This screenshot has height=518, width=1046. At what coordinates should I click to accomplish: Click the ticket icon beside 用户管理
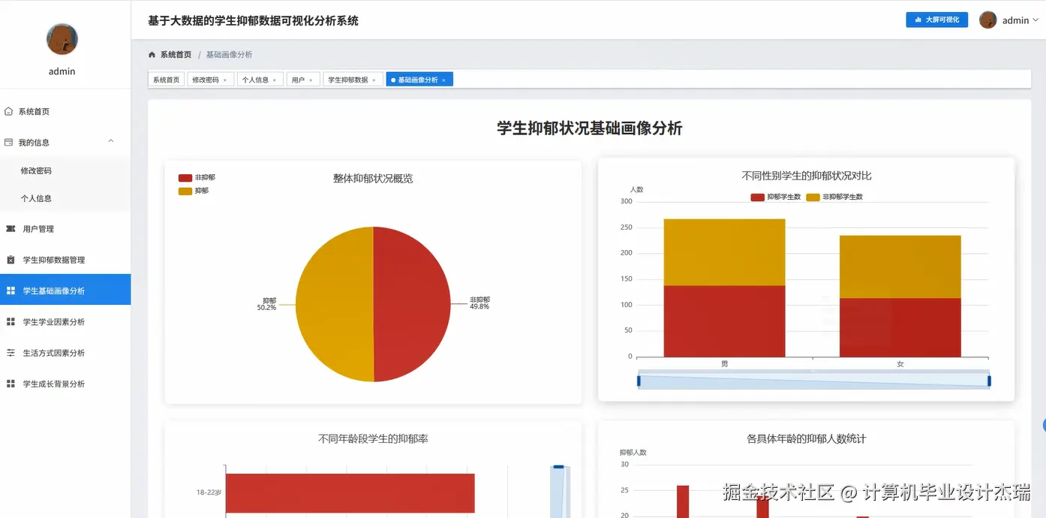pos(11,229)
